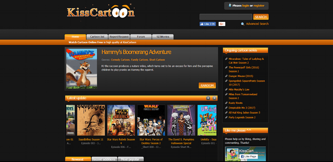Click 'Episode 003 - J...' under Squidbillies
The width and height of the screenshot is (333, 162).
point(91,143)
